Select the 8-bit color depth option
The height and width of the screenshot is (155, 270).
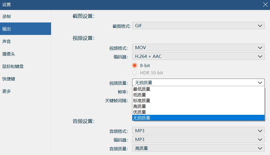135,66
